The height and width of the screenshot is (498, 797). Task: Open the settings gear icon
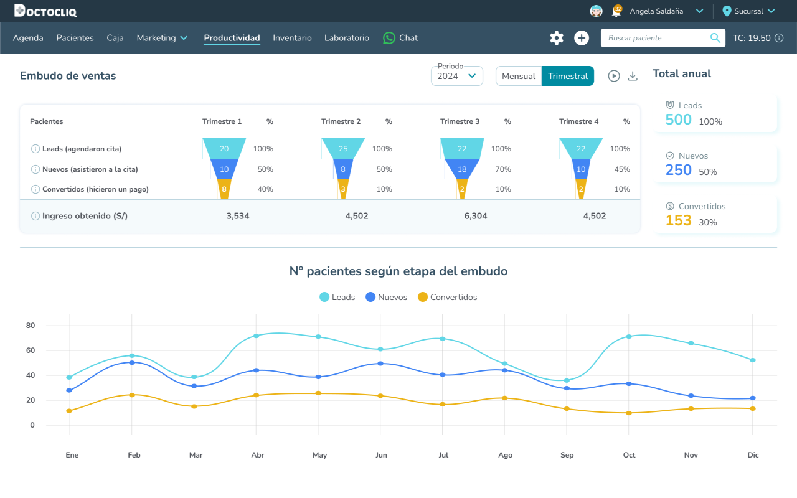pos(556,38)
